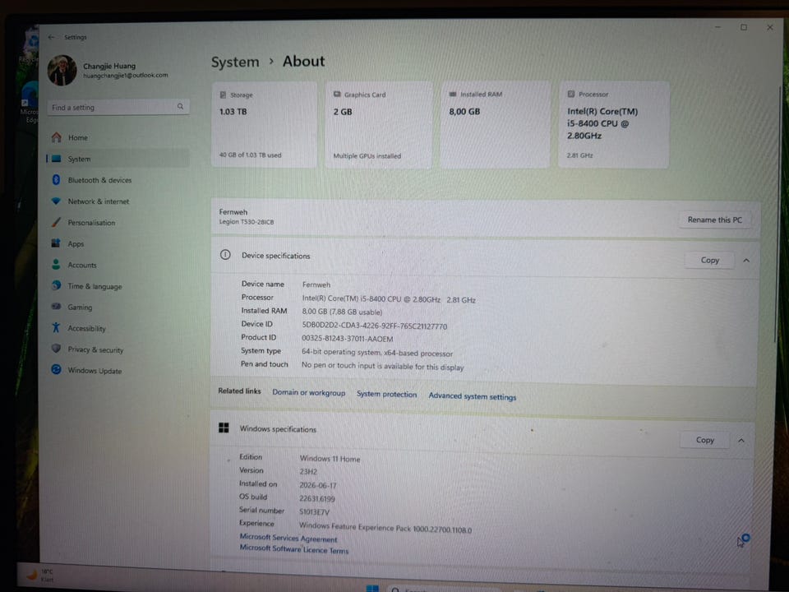Click the Device specifications info icon
Image resolution: width=789 pixels, height=592 pixels.
tap(225, 255)
